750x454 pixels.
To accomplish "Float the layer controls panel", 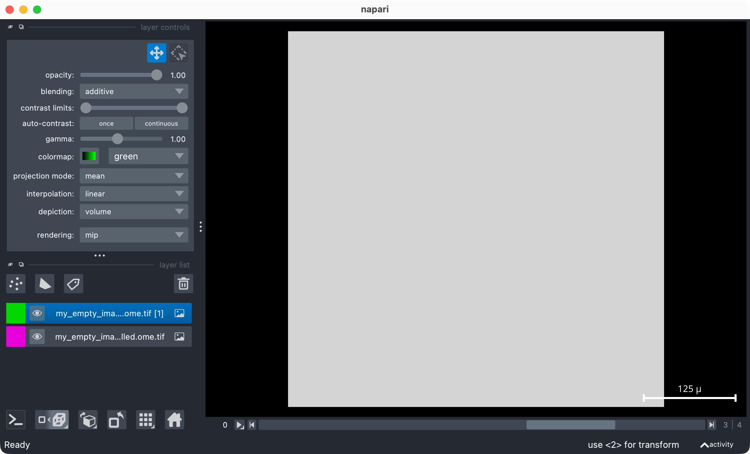I will tap(21, 27).
